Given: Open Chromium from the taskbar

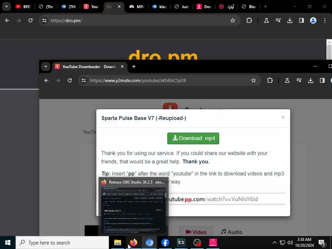Looking at the screenshot, I should coord(149,243).
